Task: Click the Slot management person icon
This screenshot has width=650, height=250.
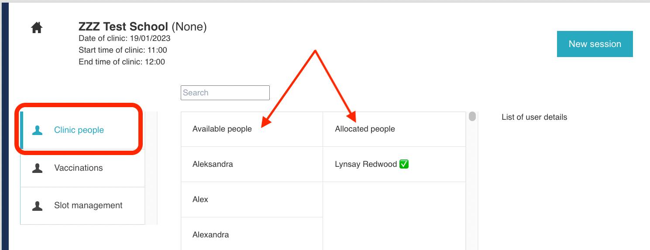Action: (x=38, y=206)
